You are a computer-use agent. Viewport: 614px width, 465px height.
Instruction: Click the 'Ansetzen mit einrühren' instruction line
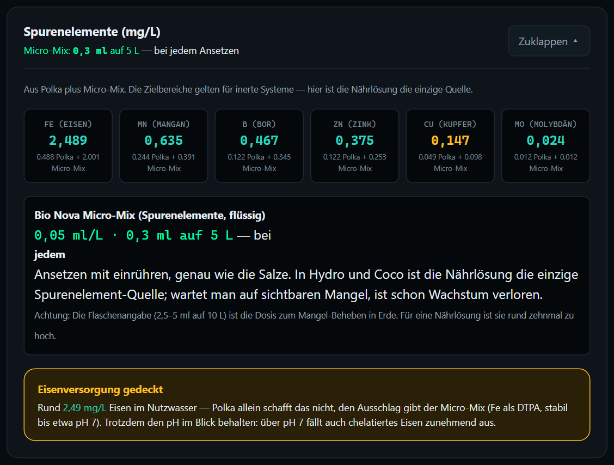(306, 274)
